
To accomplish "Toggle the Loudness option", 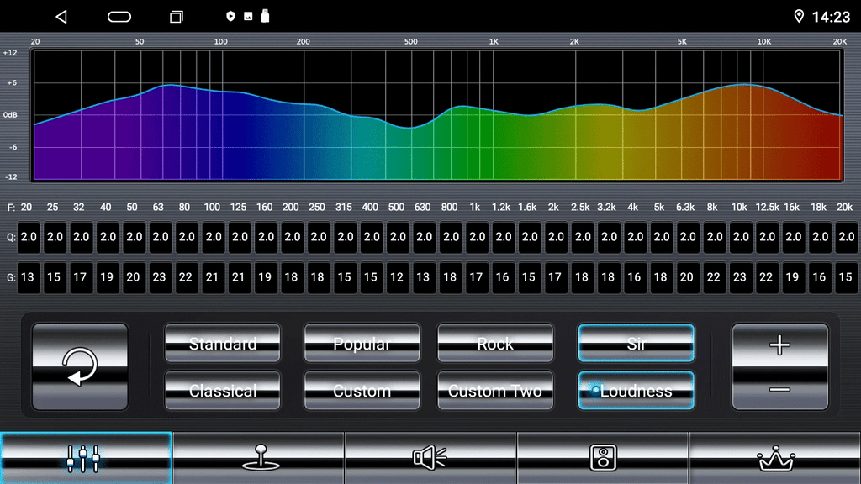I will [636, 391].
